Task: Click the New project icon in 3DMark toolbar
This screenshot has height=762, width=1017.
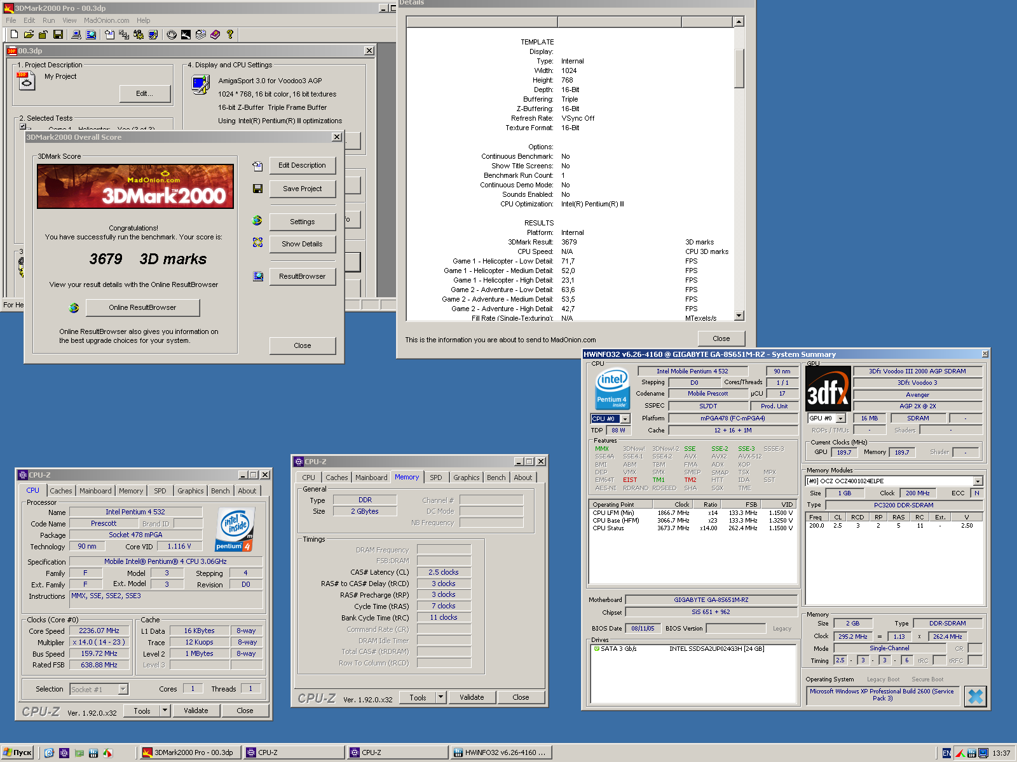Action: tap(14, 34)
